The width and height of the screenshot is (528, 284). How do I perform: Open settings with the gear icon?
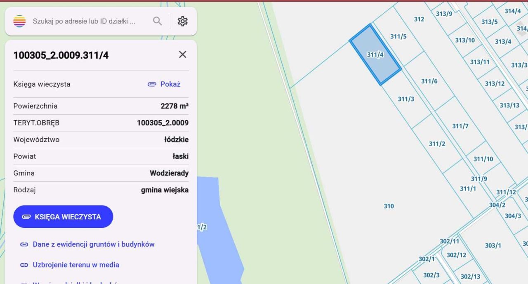tap(182, 21)
